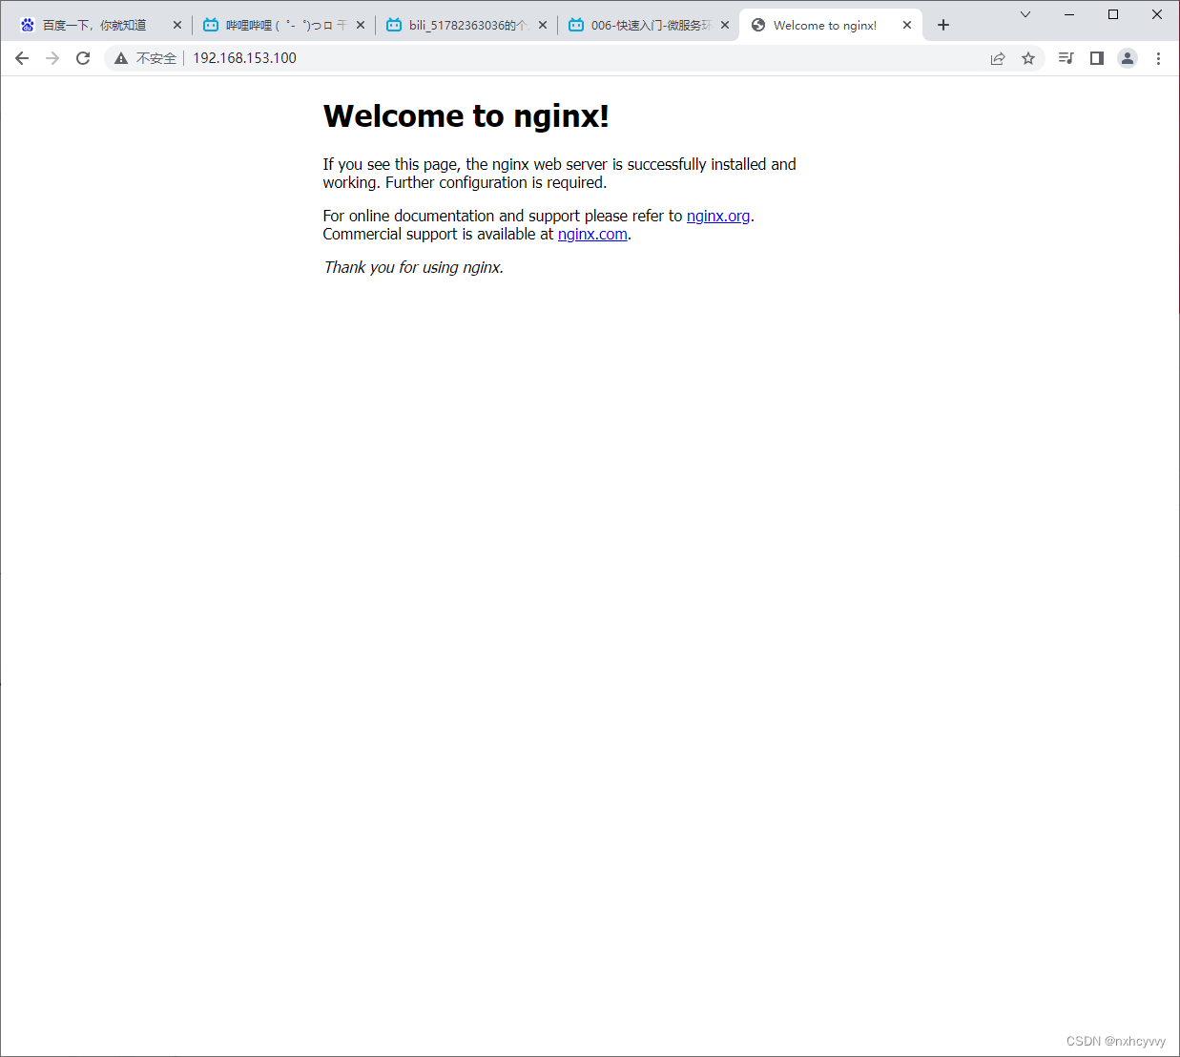
Task: View the not-secure site warning icon
Action: 121,58
